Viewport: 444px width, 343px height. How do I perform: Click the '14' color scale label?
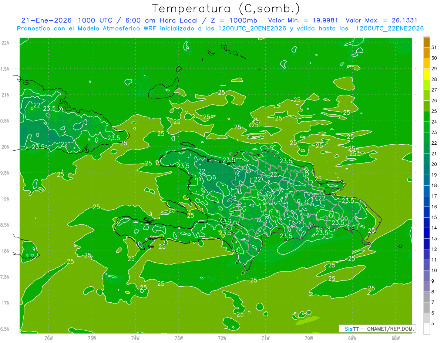(x=434, y=228)
